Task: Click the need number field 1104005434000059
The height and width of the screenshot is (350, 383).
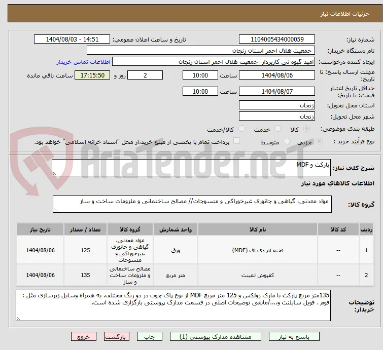Action: pos(277,40)
